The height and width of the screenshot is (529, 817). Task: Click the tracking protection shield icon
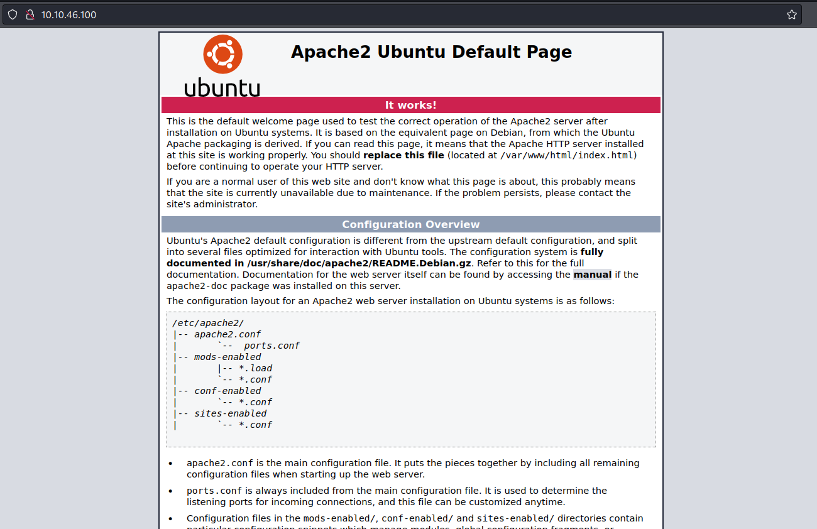[13, 14]
